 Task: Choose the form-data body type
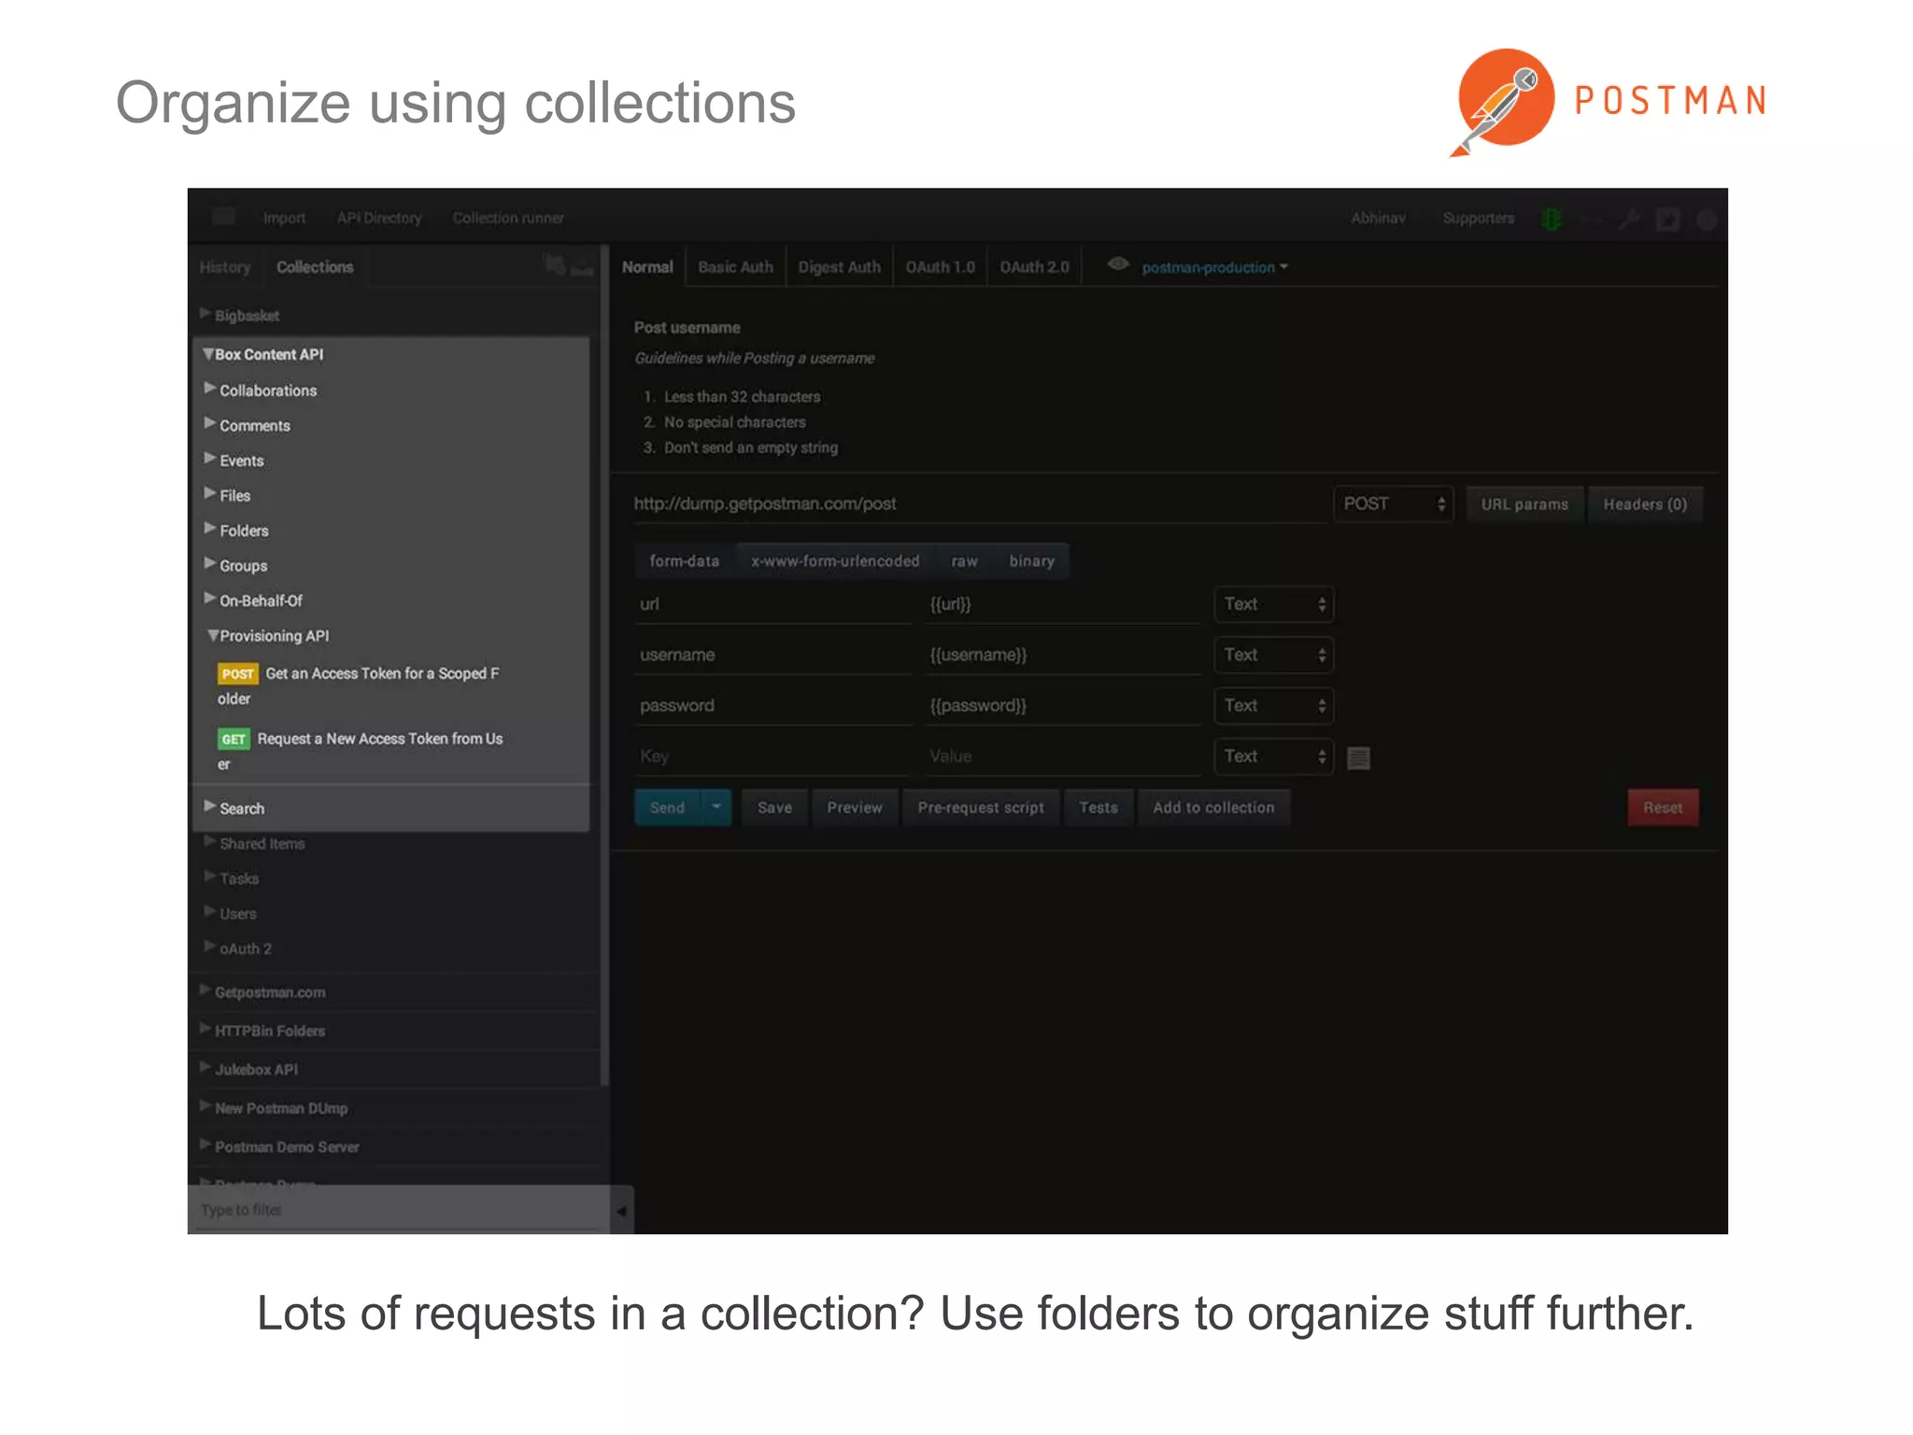pyautogui.click(x=685, y=561)
